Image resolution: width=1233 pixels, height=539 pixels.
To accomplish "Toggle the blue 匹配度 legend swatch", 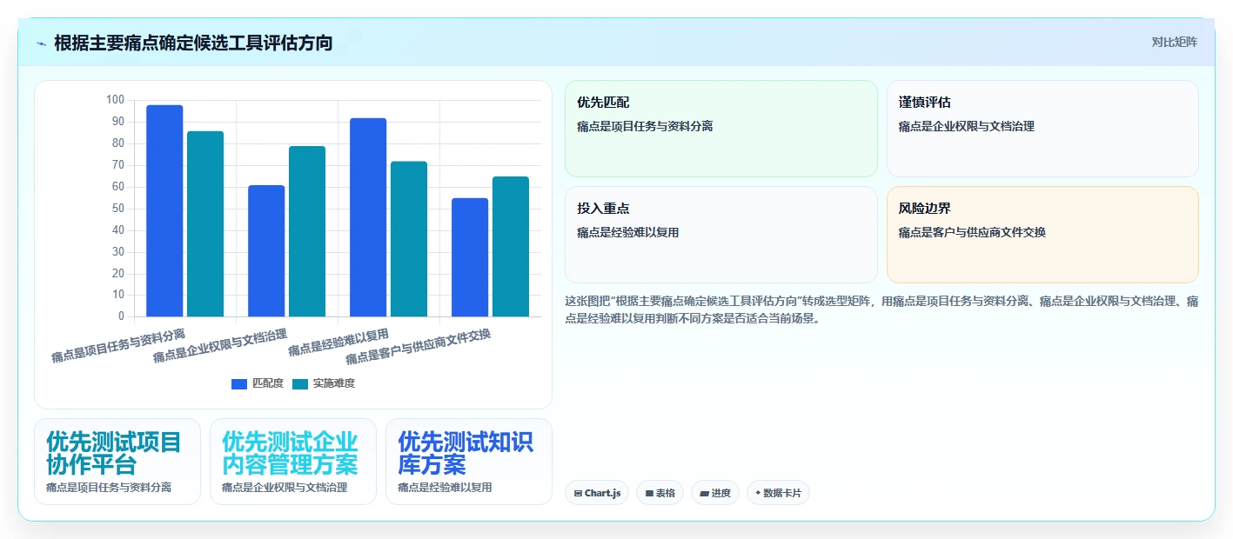I will (x=239, y=383).
